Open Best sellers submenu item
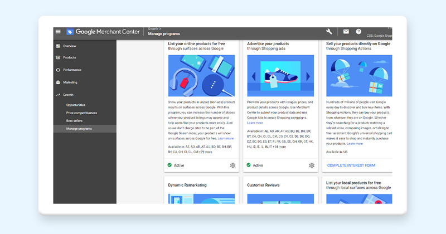 (x=74, y=120)
